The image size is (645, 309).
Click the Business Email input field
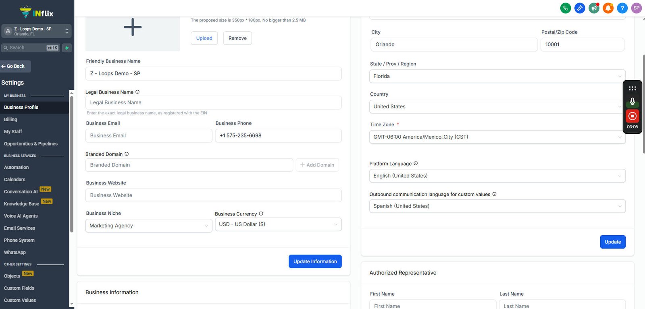tap(149, 135)
